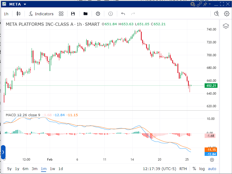Select the 1d date range
Viewport: 232px width, 174px height.
(61, 169)
